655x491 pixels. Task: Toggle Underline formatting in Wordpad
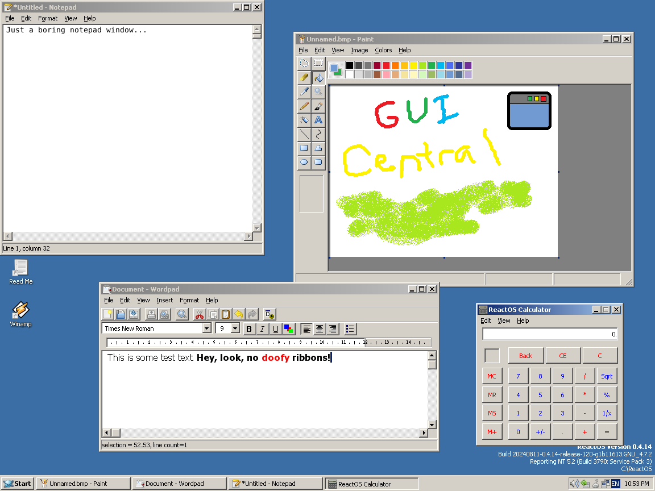coord(275,329)
